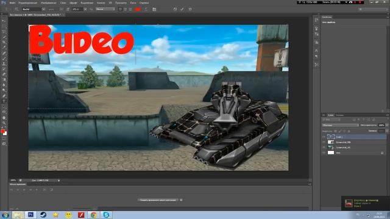Toggle lock all for the layer
This screenshot has height=219, width=390.
tap(349, 131)
